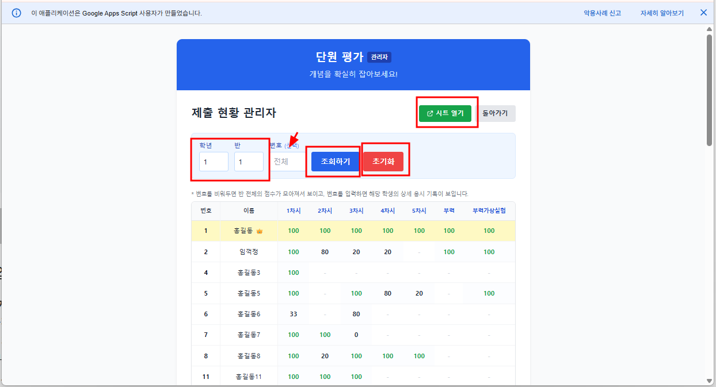Click 홍길동7's 3차시 score of 0
This screenshot has height=387, width=716.
pos(356,335)
